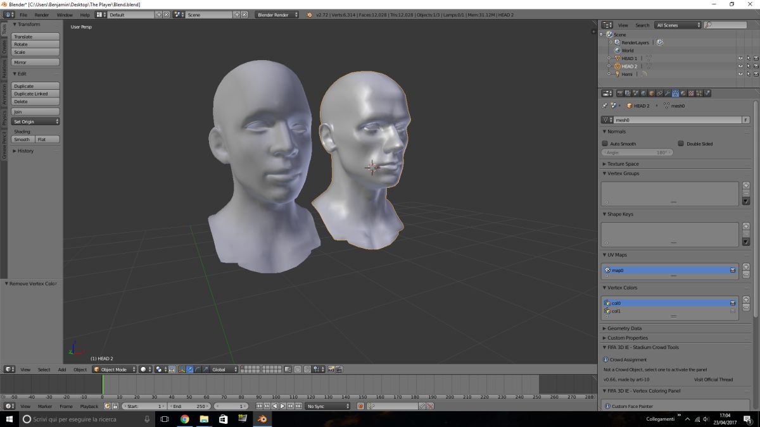The height and width of the screenshot is (427, 760).
Task: Hide HEAD 1 using its eye icon
Action: coord(740,58)
